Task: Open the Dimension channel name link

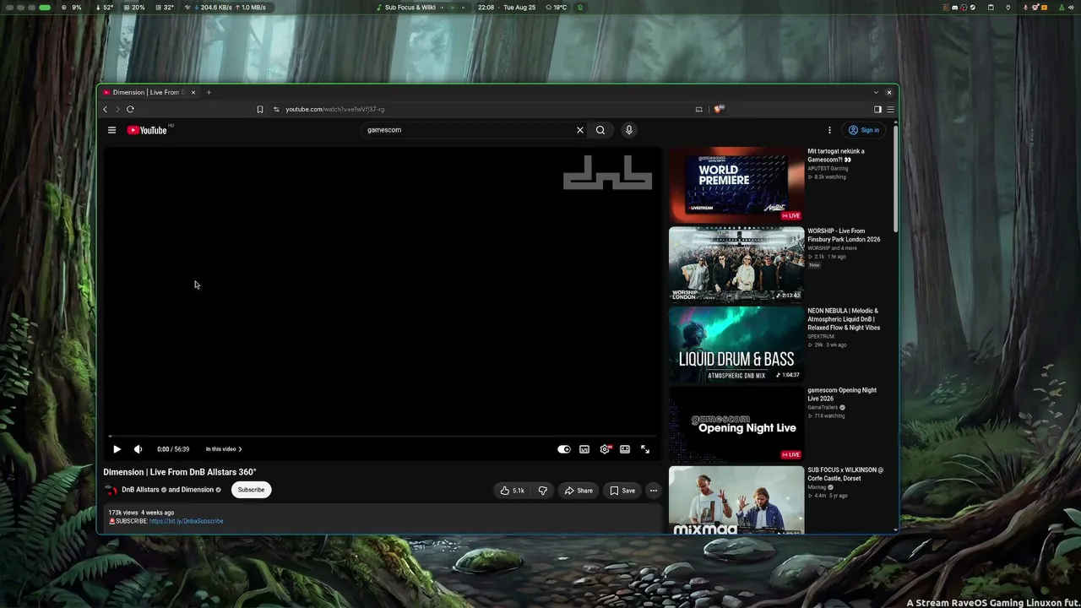Action: click(198, 490)
